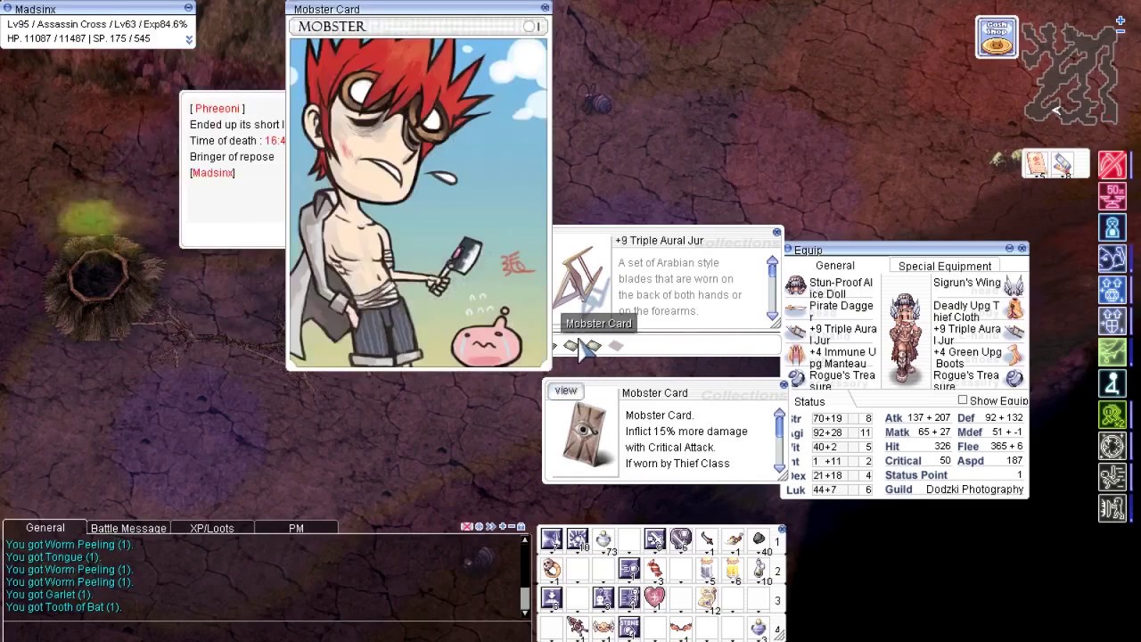The image size is (1141, 642).
Task: Toggle Mobster card illustration lock indicator
Action: (x=532, y=27)
